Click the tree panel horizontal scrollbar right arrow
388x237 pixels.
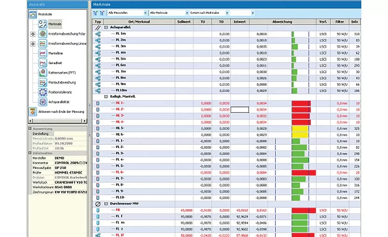pyautogui.click(x=84, y=121)
